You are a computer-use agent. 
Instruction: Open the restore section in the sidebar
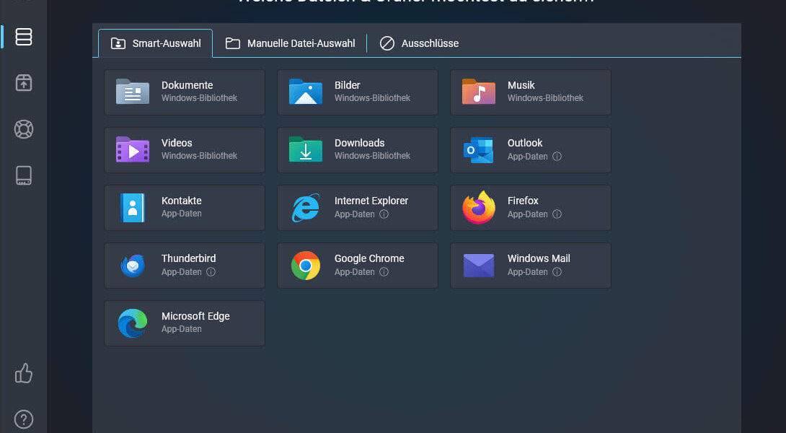(x=24, y=82)
